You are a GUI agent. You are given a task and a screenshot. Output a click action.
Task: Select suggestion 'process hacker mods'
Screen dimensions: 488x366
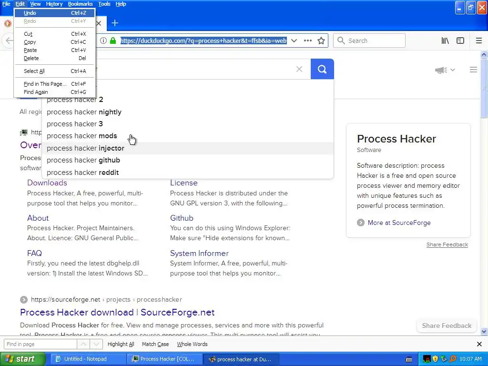188,136
